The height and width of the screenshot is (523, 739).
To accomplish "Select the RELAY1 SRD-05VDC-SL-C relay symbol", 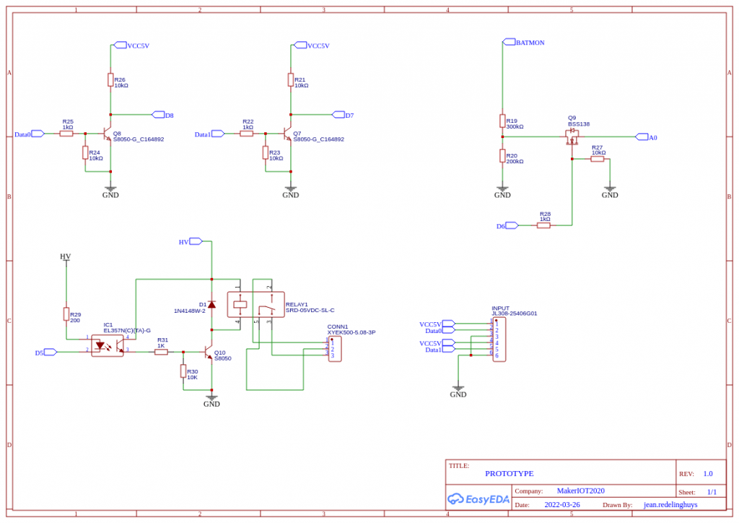I will (256, 305).
